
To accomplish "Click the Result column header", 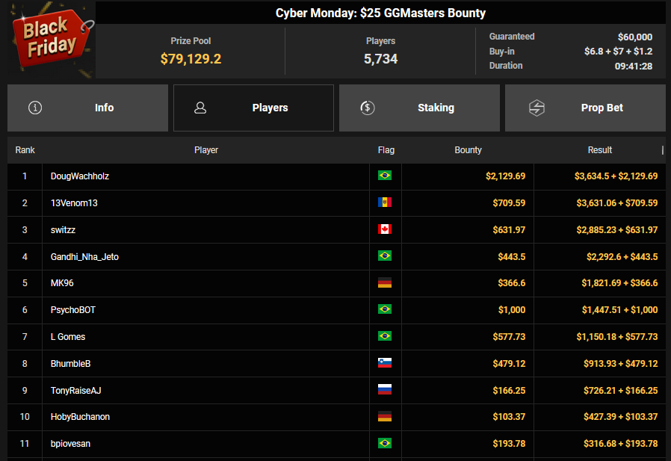I will [x=599, y=150].
